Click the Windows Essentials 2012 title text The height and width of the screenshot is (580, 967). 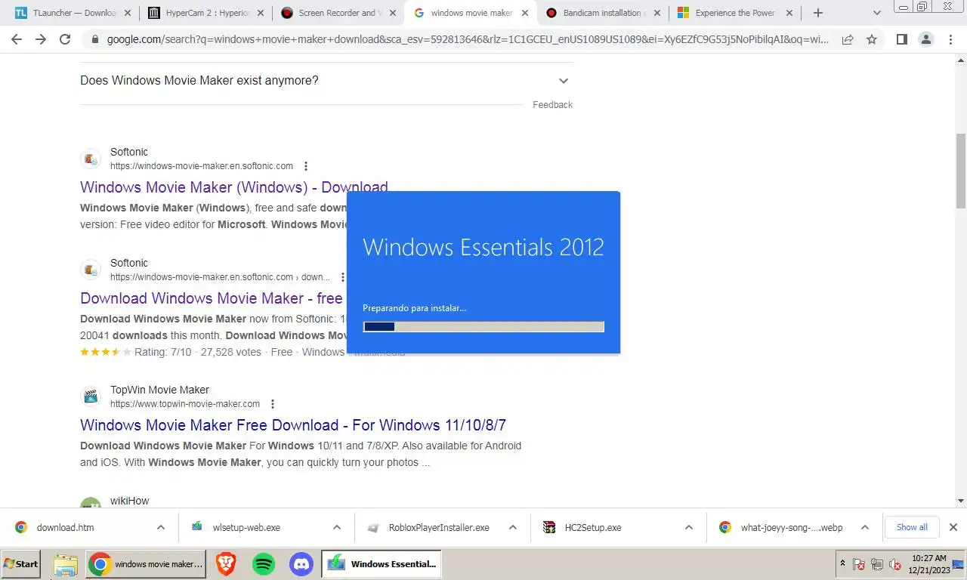pos(483,248)
